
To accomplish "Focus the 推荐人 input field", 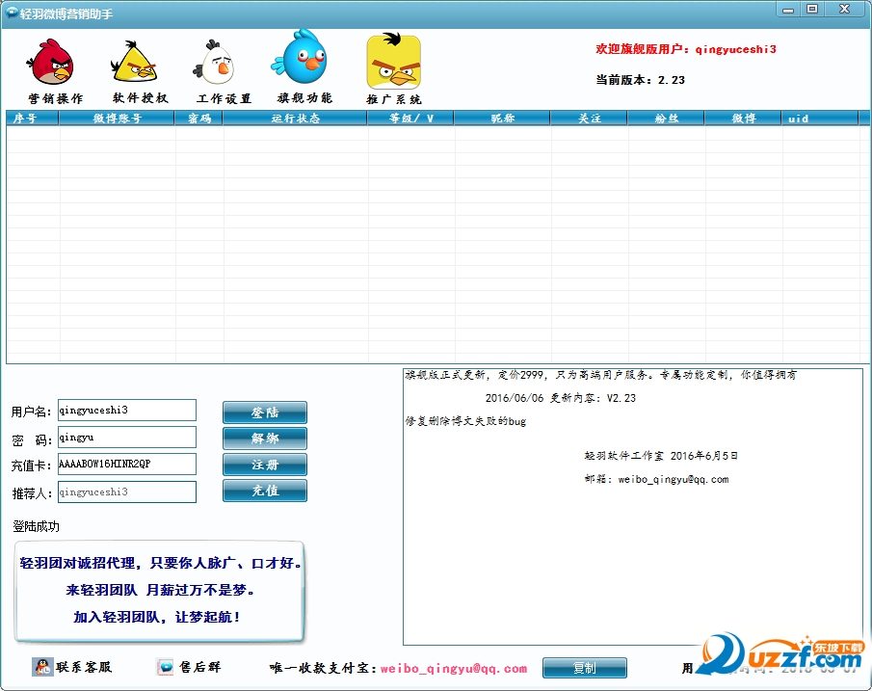I will tap(127, 492).
